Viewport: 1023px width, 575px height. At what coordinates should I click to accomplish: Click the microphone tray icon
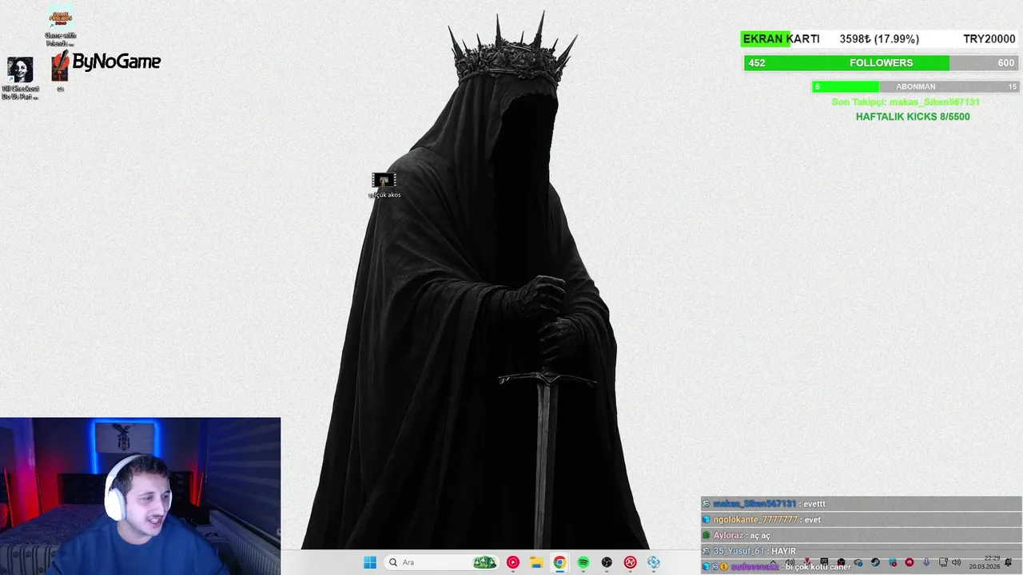tap(926, 562)
